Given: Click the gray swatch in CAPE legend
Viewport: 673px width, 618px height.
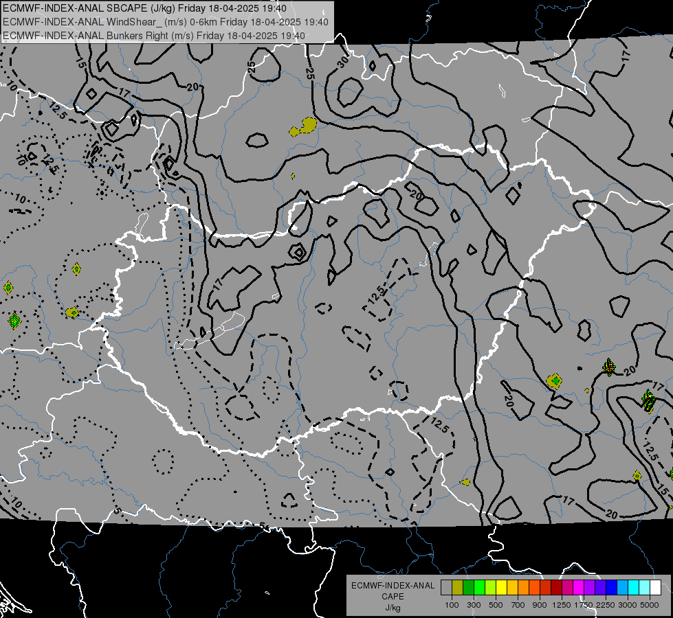Looking at the screenshot, I should pyautogui.click(x=446, y=588).
